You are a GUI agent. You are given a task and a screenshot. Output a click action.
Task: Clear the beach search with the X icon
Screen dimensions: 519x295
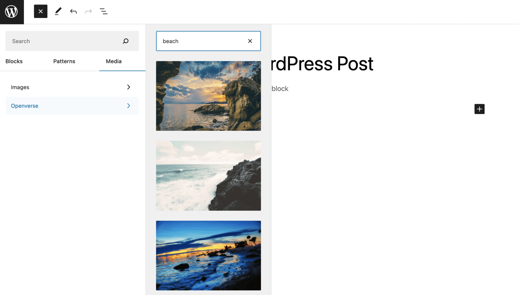(x=250, y=41)
